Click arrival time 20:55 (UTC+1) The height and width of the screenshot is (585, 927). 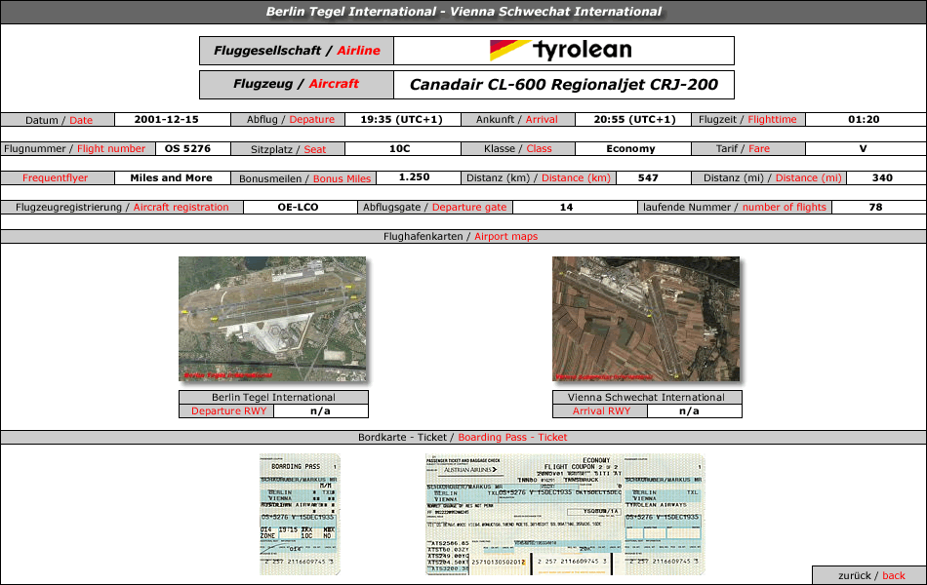point(634,119)
